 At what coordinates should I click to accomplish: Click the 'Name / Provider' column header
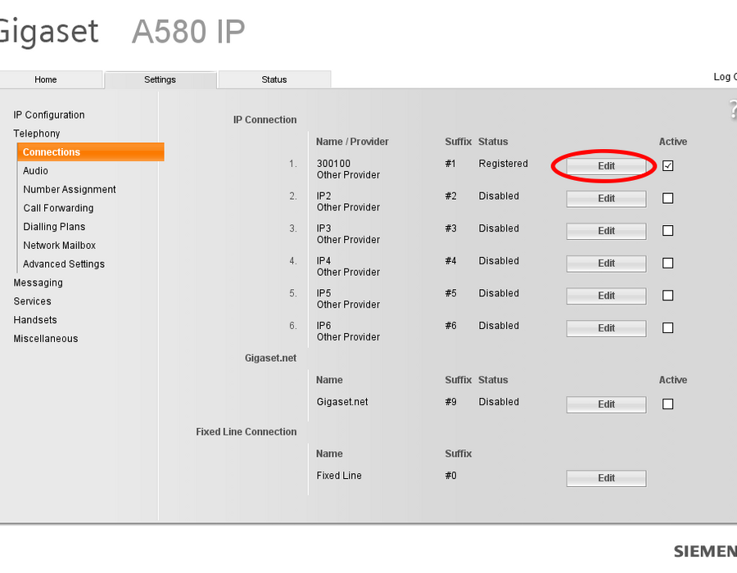[x=352, y=142]
